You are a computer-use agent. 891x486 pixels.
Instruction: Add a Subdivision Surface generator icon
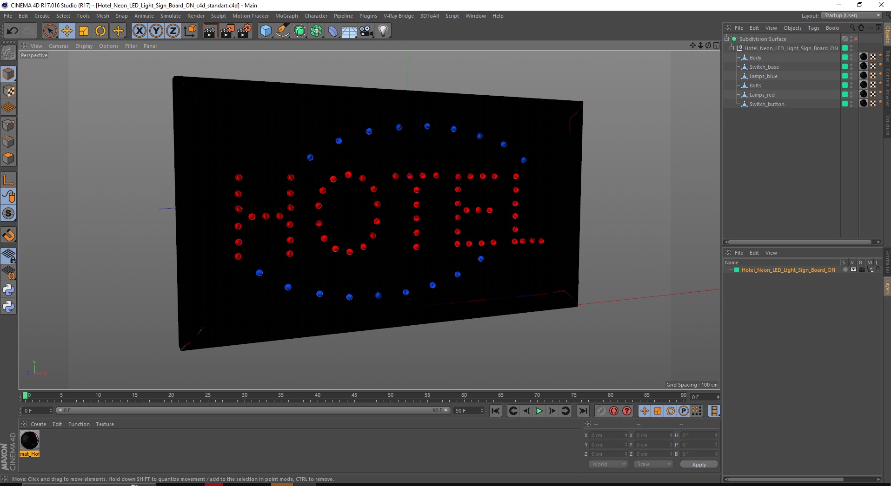[300, 31]
